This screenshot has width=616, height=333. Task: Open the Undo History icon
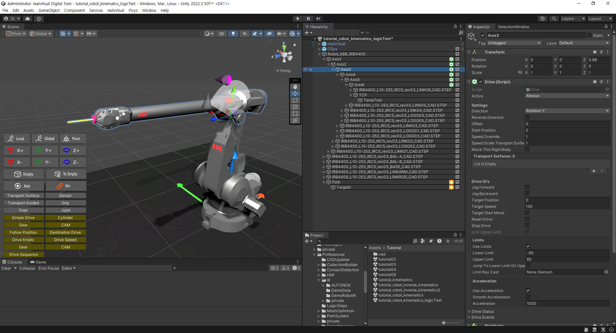(543, 19)
